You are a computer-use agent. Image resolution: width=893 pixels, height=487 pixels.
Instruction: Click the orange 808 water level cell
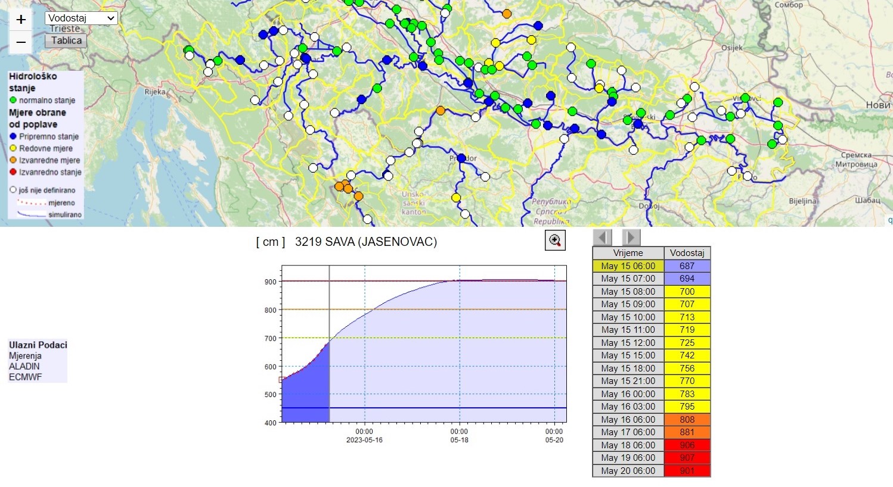tap(687, 420)
